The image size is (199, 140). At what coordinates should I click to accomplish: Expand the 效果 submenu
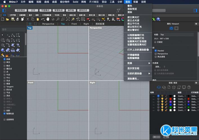pyautogui.click(x=138, y=63)
